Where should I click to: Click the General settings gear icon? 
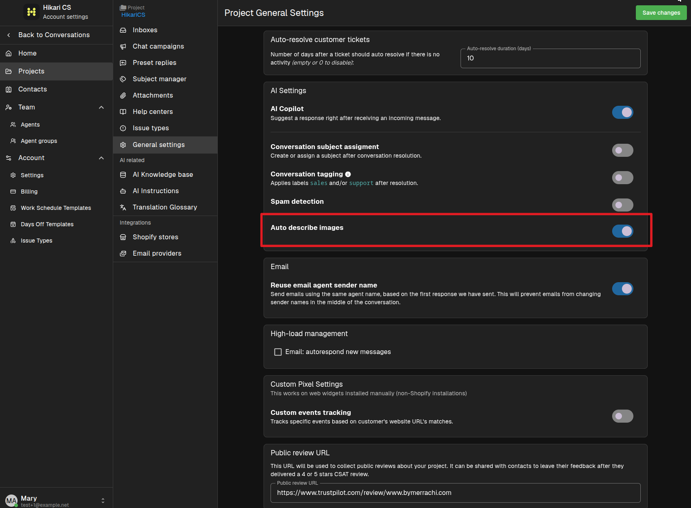click(x=123, y=145)
